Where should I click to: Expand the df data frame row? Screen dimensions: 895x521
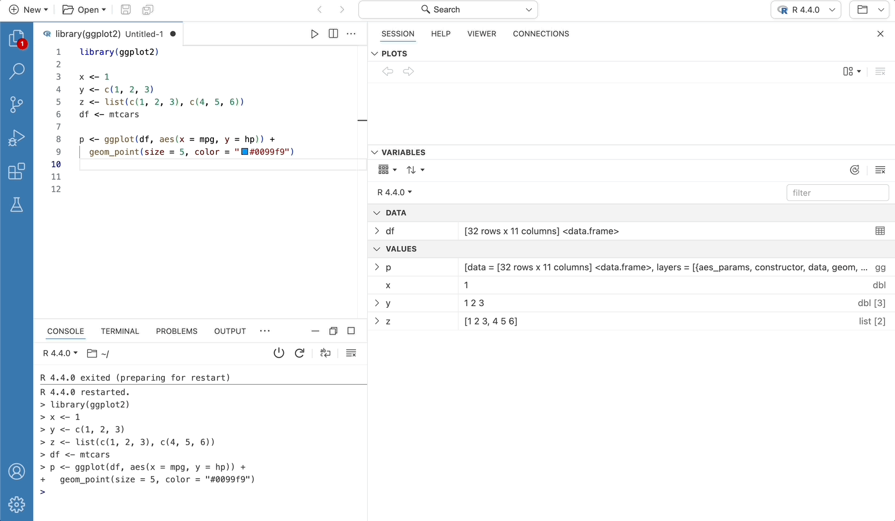coord(377,231)
